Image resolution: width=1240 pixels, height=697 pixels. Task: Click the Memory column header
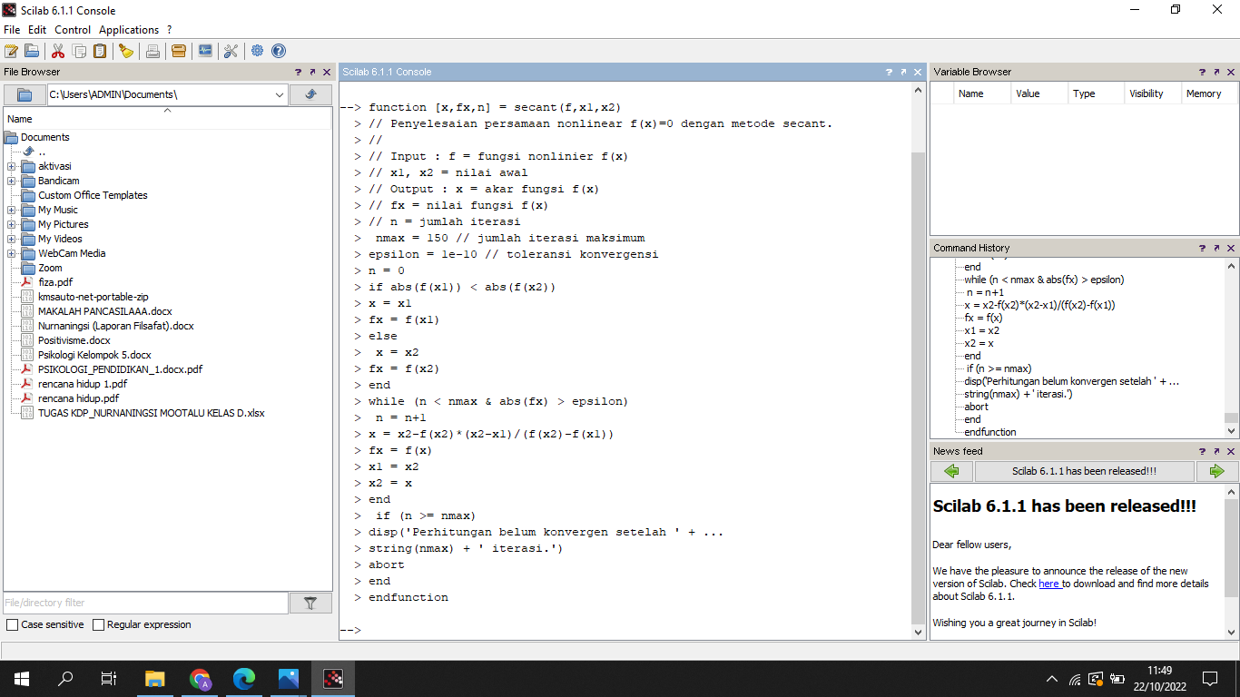1208,93
